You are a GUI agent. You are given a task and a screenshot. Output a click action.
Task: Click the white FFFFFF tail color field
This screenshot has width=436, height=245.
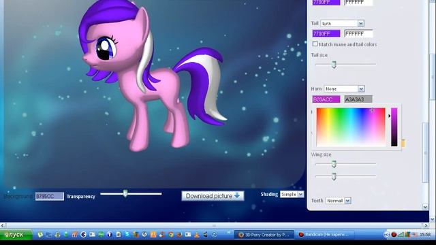pyautogui.click(x=358, y=33)
